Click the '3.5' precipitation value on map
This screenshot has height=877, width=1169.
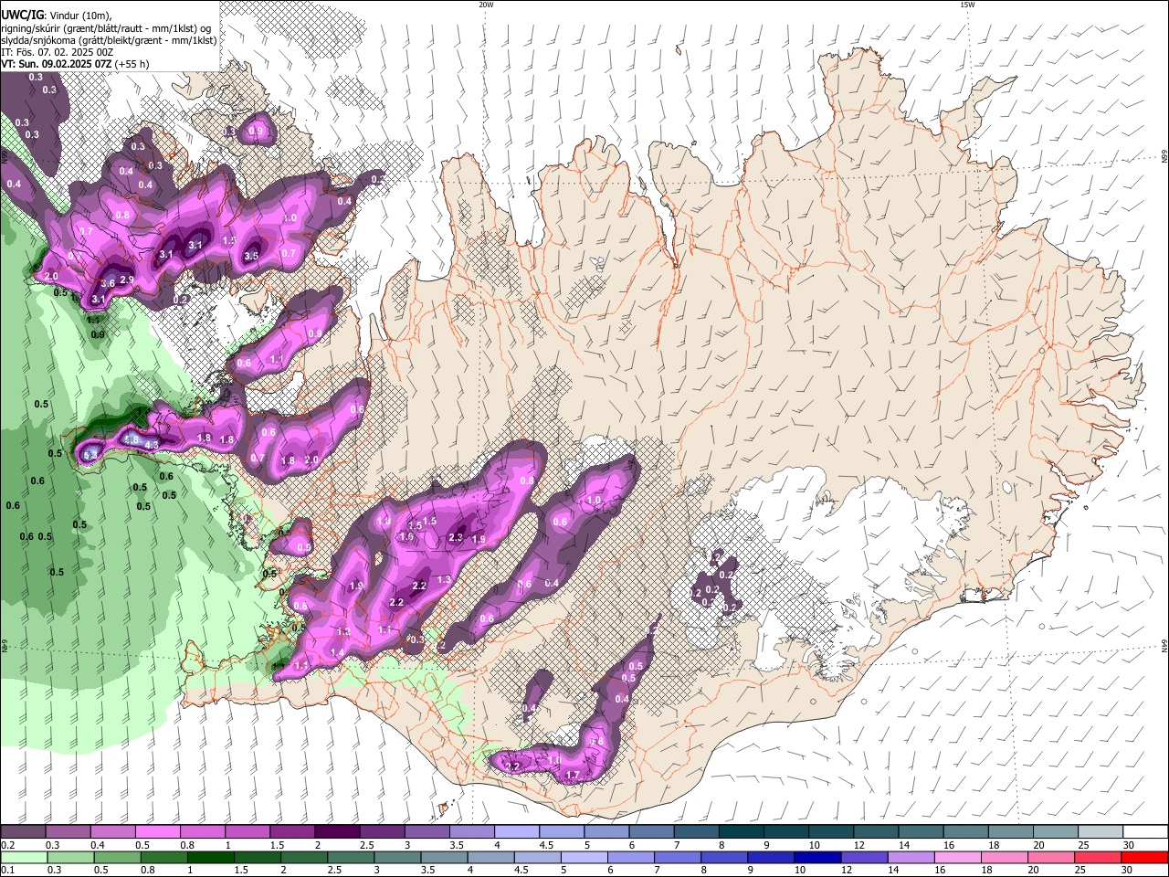[x=252, y=257]
